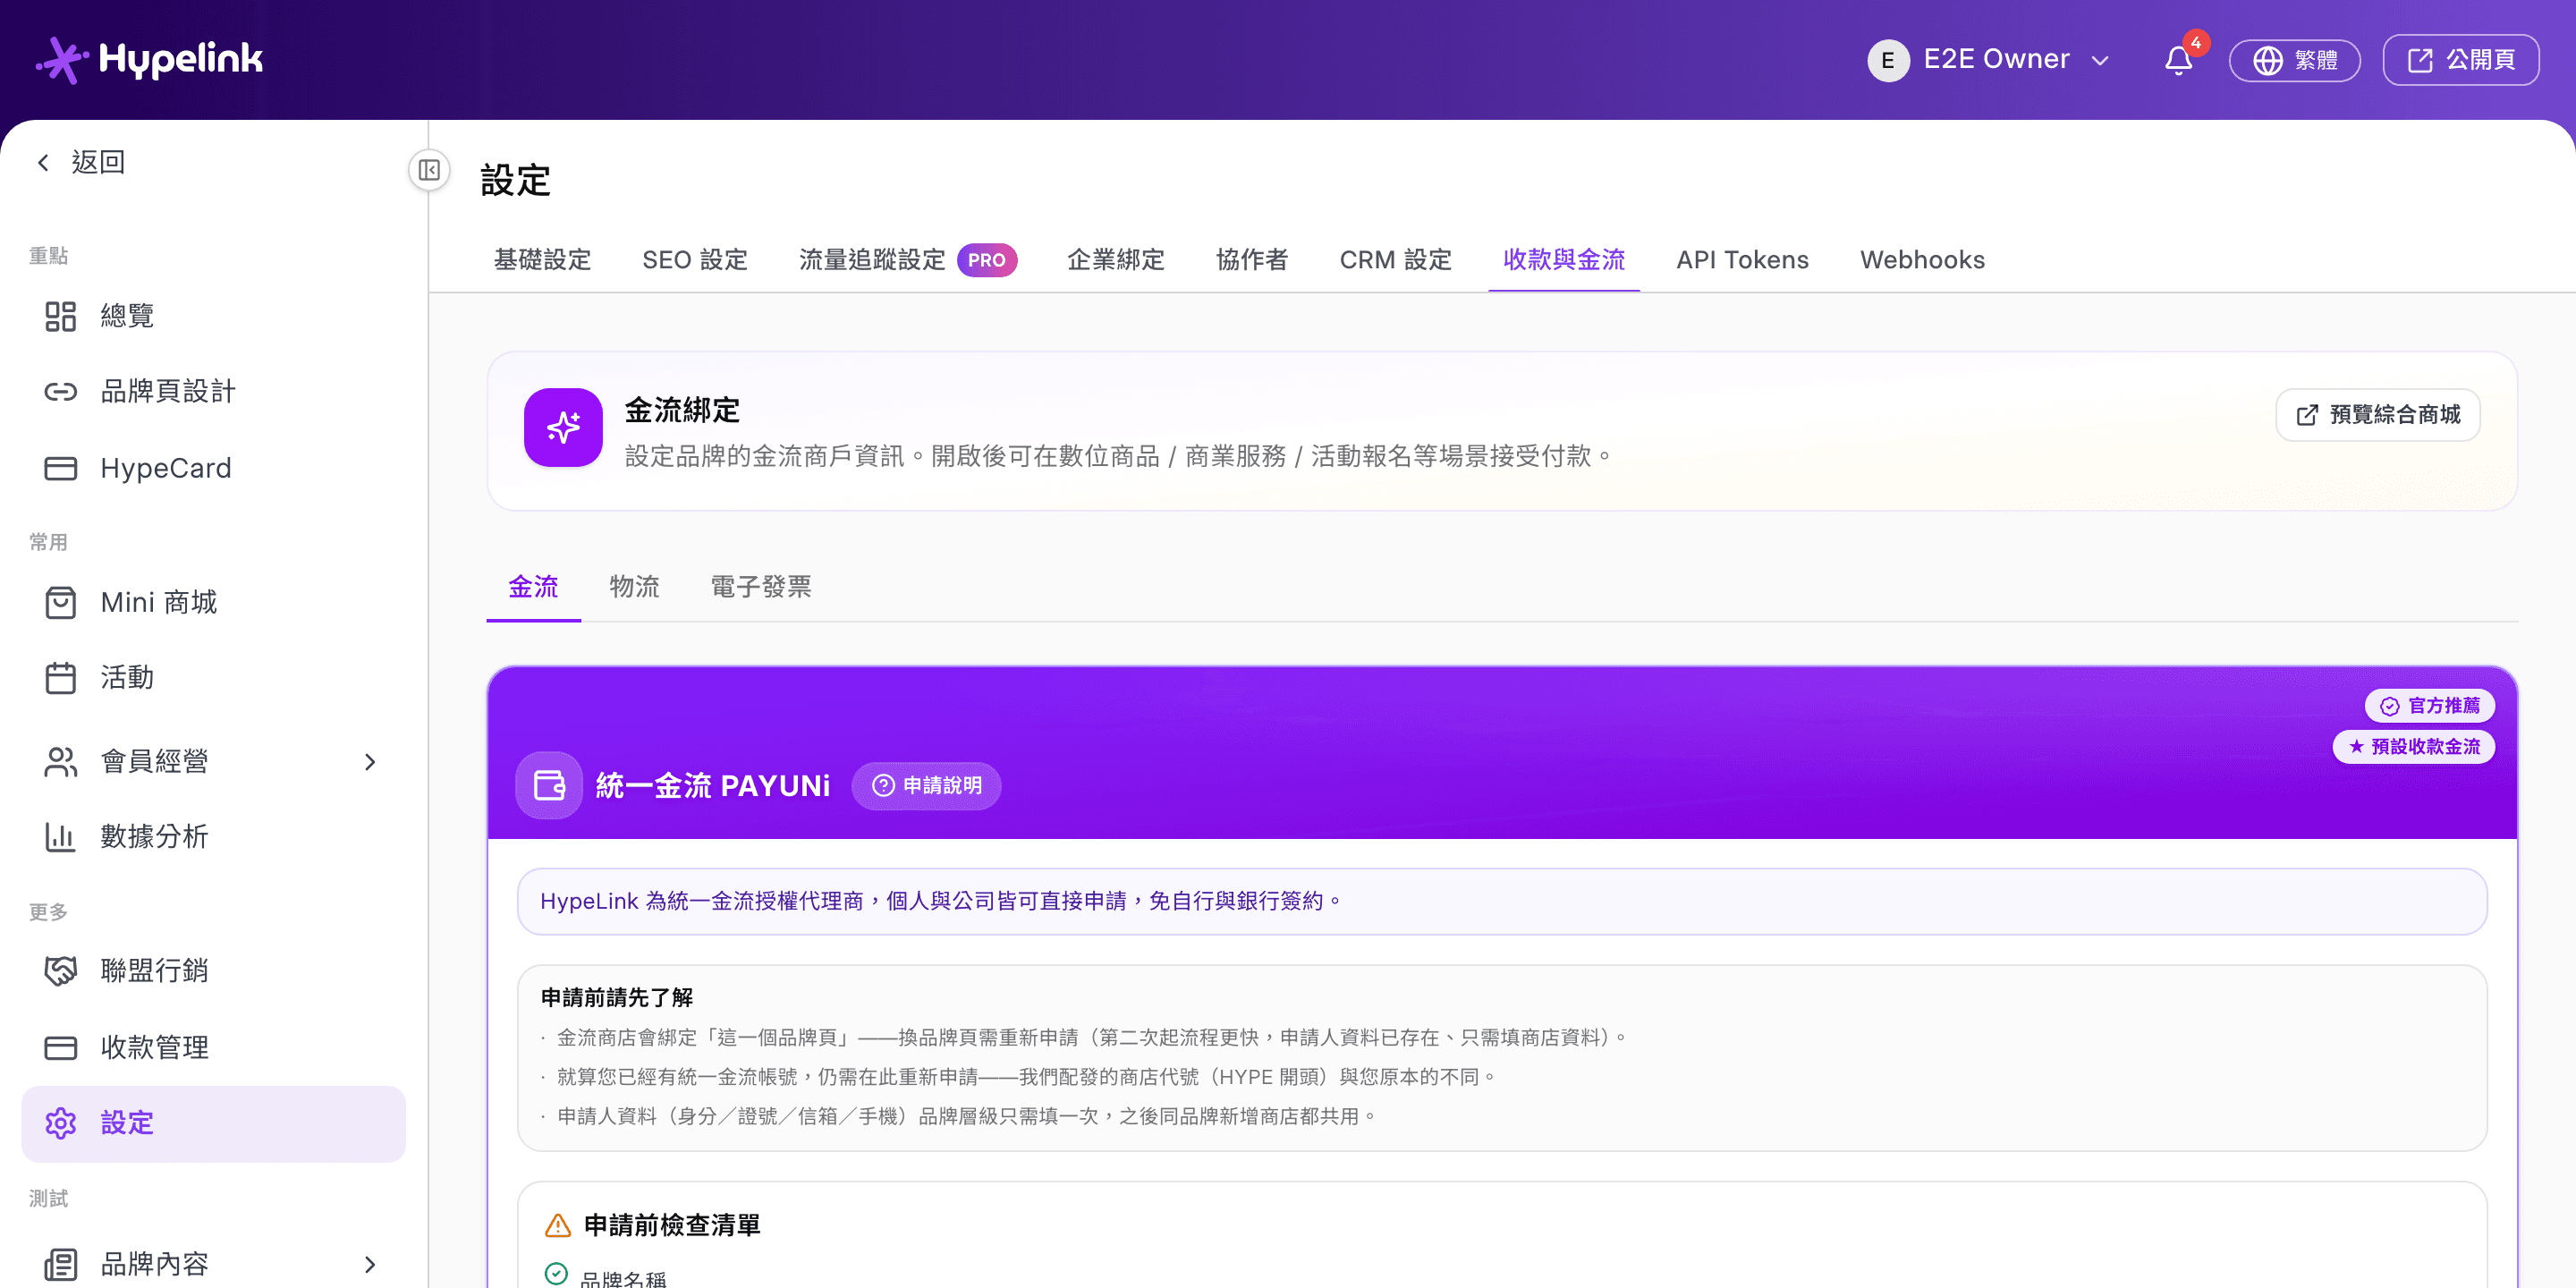Open 收款管理 in sidebar

coord(213,1047)
